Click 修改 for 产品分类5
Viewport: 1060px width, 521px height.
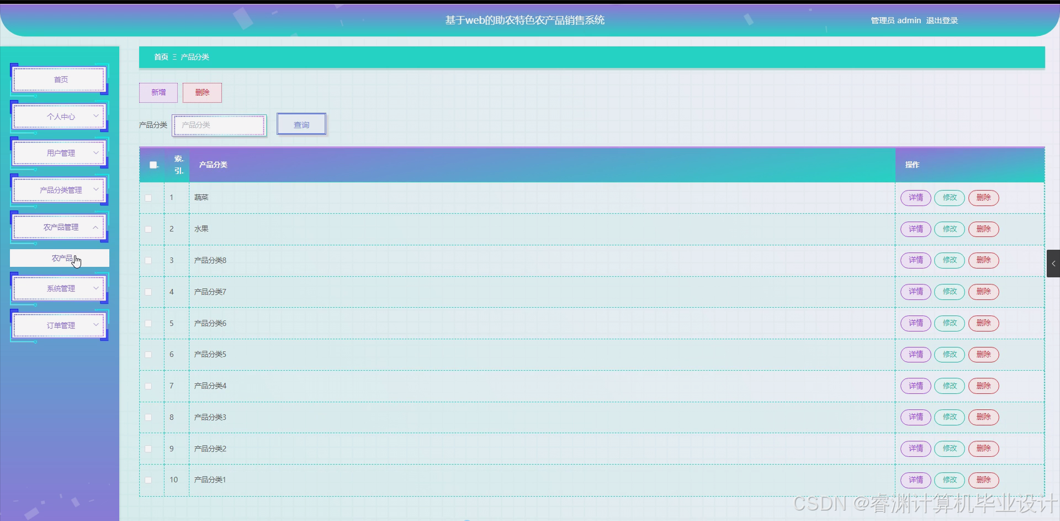tap(950, 355)
